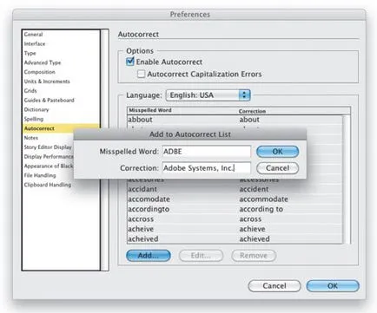Viewport: 377px width, 313px height.
Task: Click the Remove button
Action: click(x=254, y=256)
